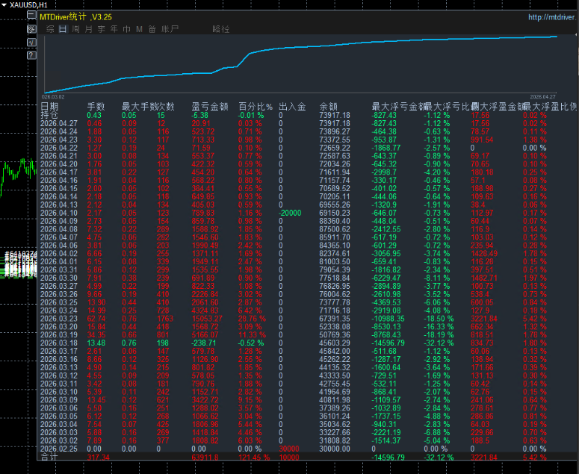Switch to the 月 monthly tab
This screenshot has width=579, height=474.
(x=89, y=29)
